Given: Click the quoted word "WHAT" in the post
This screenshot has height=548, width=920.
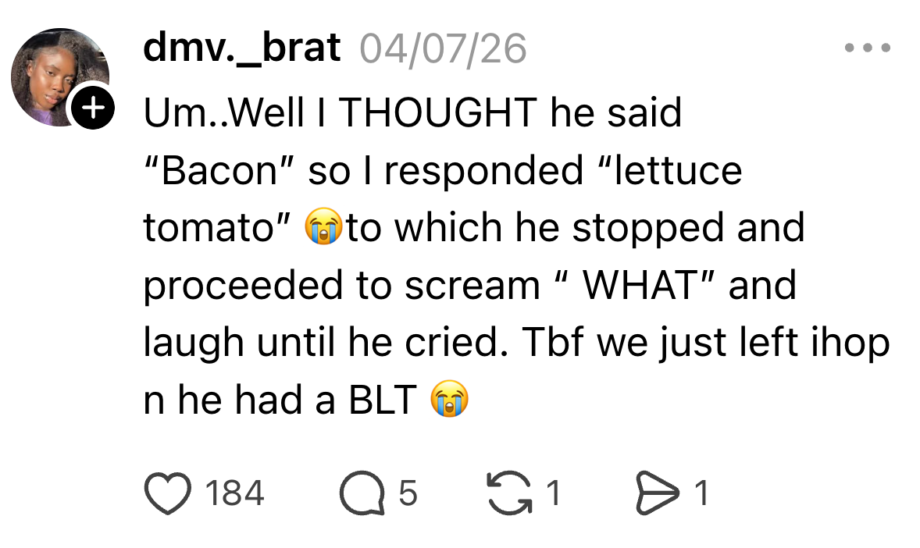Looking at the screenshot, I should (x=638, y=286).
